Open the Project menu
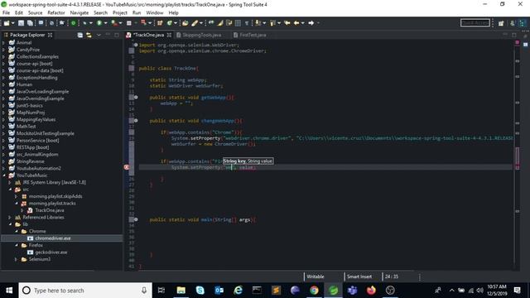The image size is (530, 298). 119,13
